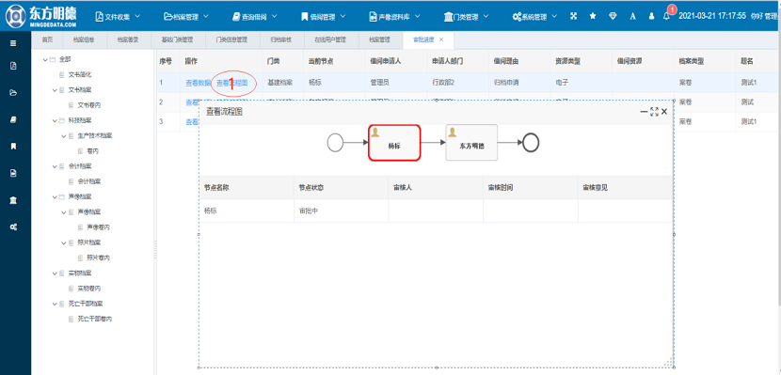Image resolution: width=781 pixels, height=375 pixels.
Task: Click the user profile icon in the header
Action: coord(651,16)
